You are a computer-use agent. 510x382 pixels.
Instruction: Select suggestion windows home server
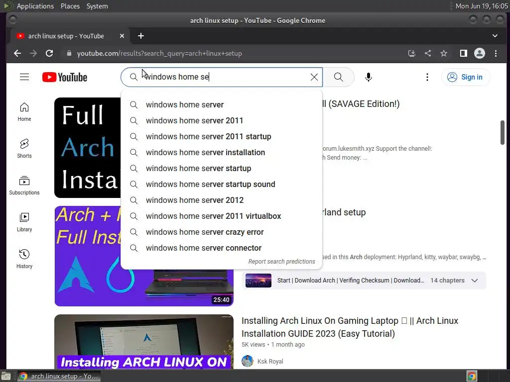tap(221, 104)
